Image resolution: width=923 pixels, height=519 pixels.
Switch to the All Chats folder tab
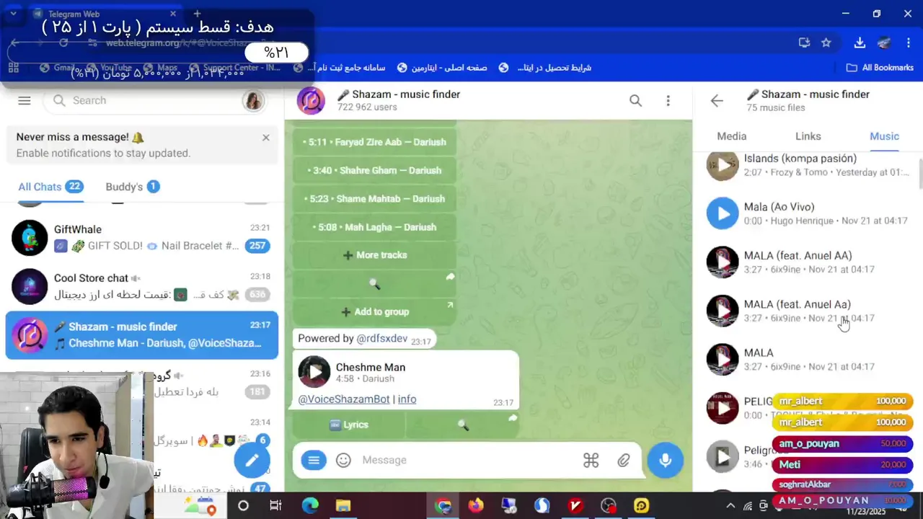click(x=50, y=187)
